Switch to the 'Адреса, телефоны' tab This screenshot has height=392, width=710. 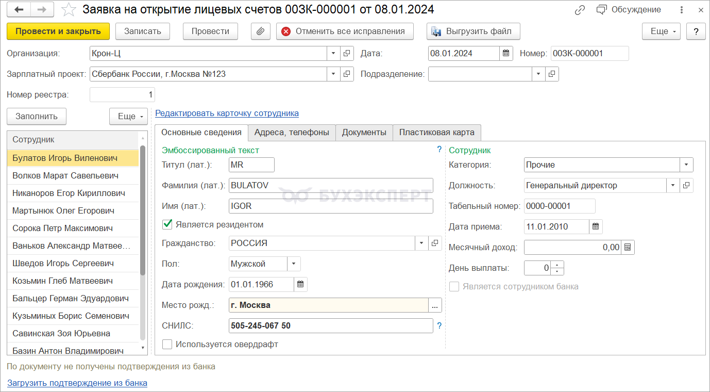pos(292,133)
